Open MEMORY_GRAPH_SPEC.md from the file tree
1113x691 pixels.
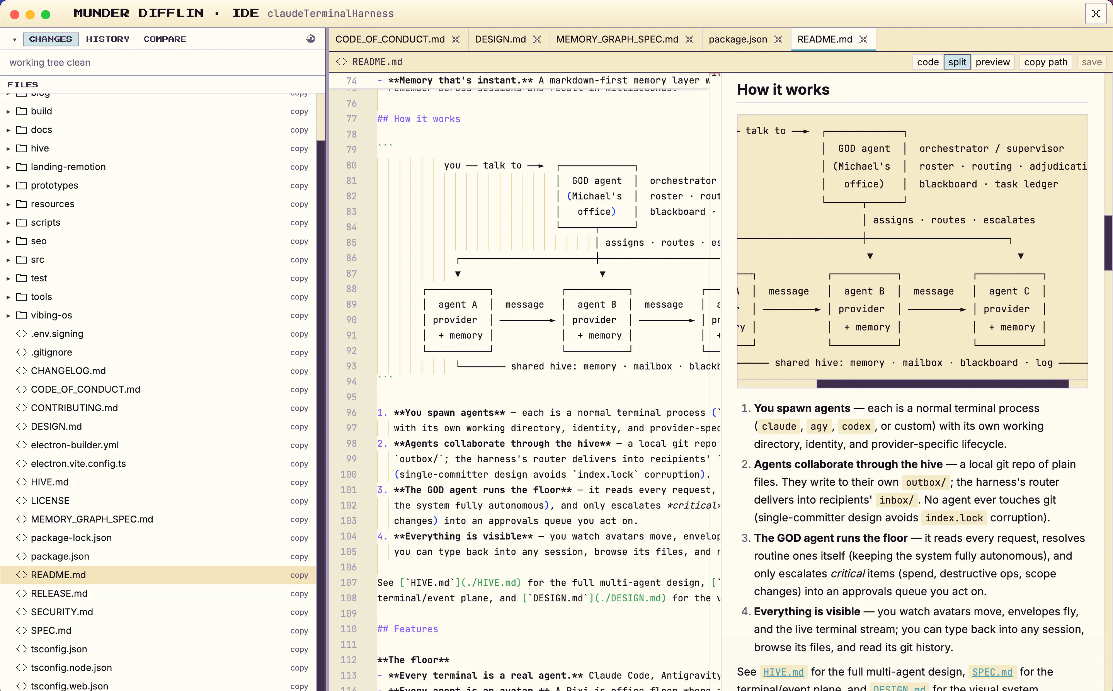pyautogui.click(x=158, y=519)
